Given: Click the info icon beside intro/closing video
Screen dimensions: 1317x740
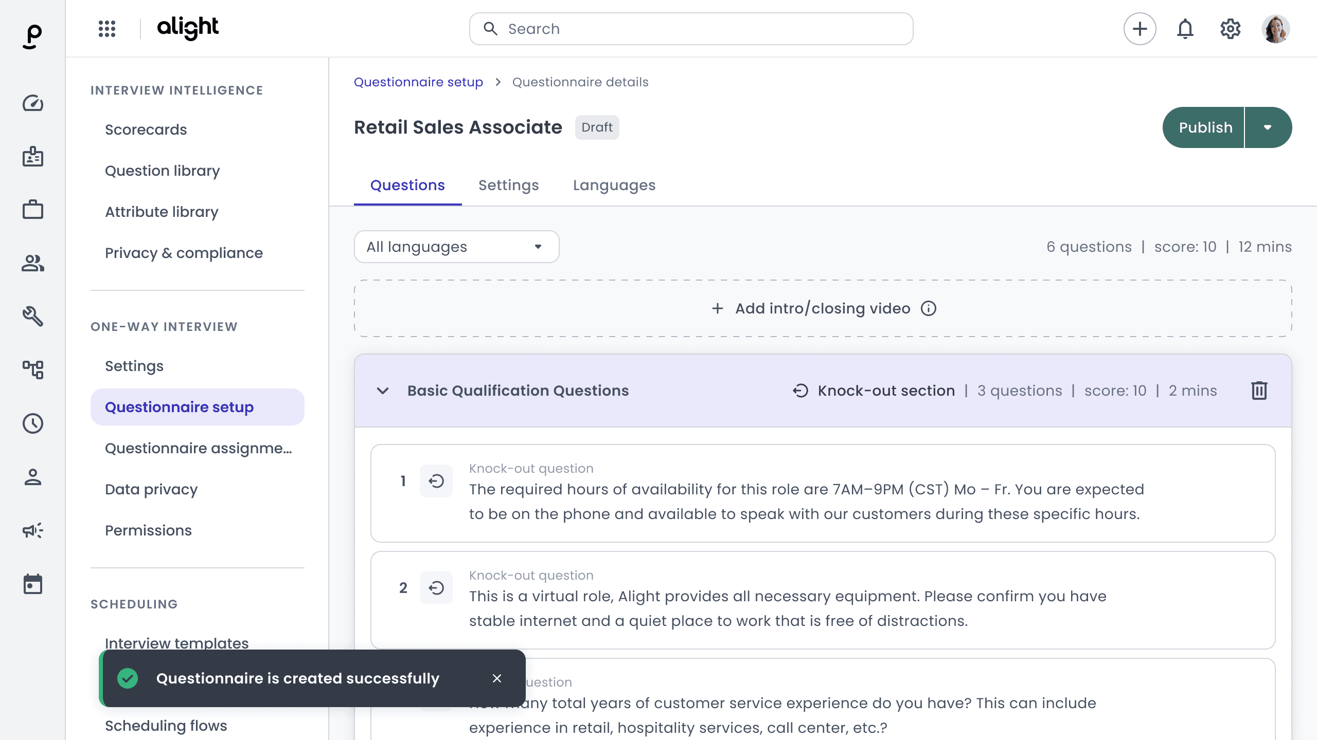Looking at the screenshot, I should 929,308.
